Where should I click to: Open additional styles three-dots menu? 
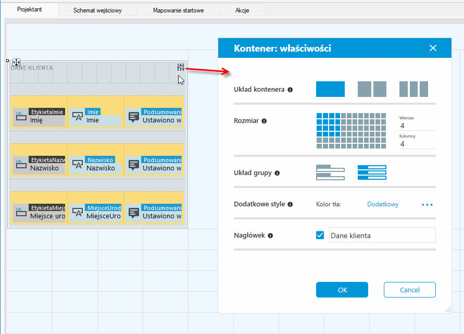[428, 205]
